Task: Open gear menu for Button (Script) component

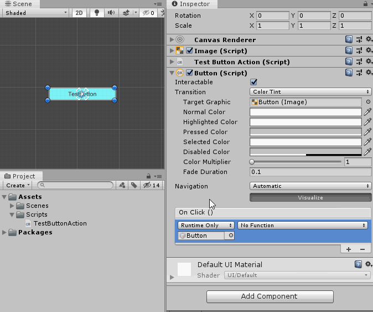Action: 369,73
